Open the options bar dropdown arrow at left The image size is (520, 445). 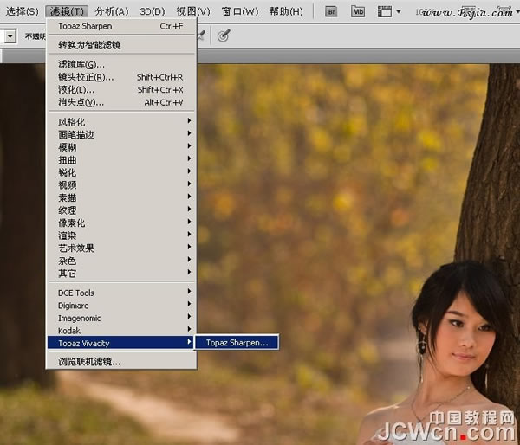point(10,35)
